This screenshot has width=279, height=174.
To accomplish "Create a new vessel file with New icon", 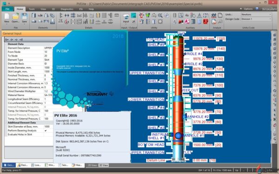I will pyautogui.click(x=7, y=16).
